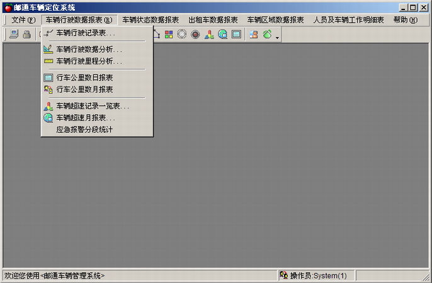Click the blue window toolbar icon
This screenshot has width=432, height=283.
236,35
